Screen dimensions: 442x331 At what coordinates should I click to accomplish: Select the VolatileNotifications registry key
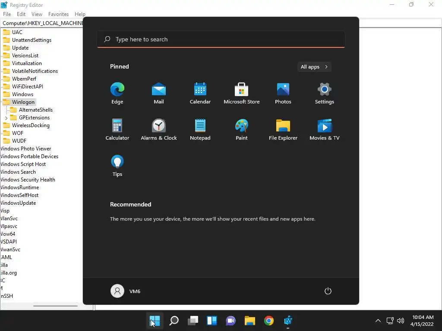point(35,71)
